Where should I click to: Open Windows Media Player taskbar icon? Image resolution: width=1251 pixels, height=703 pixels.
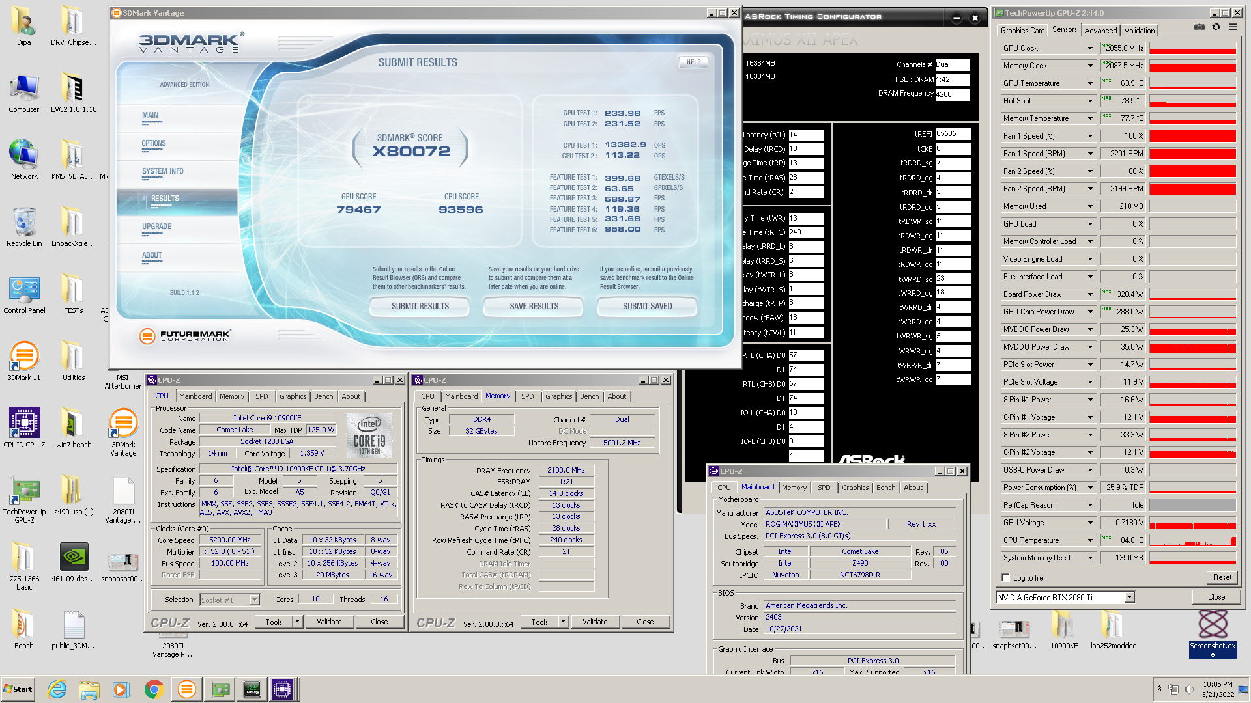(x=121, y=689)
